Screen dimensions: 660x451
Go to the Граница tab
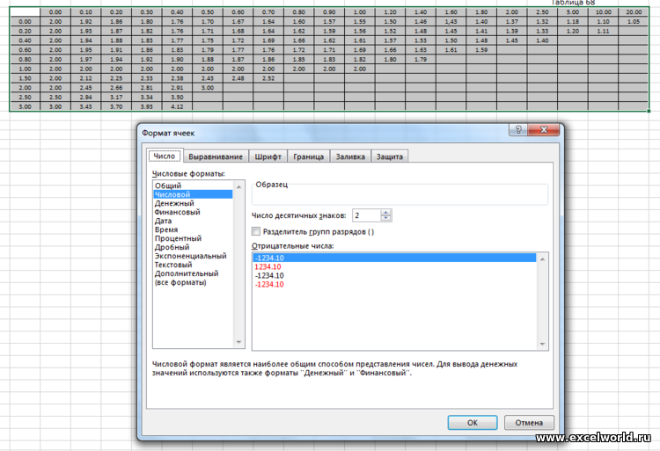[308, 156]
